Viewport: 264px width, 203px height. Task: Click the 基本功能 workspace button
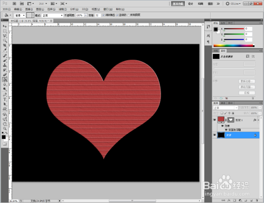point(178,4)
